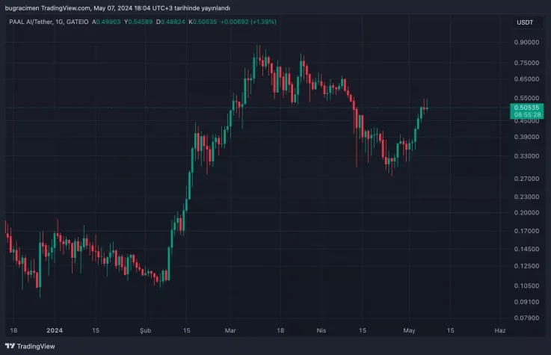Click the 0.20000 price axis label
Screen dimensions: 551x355
point(525,213)
